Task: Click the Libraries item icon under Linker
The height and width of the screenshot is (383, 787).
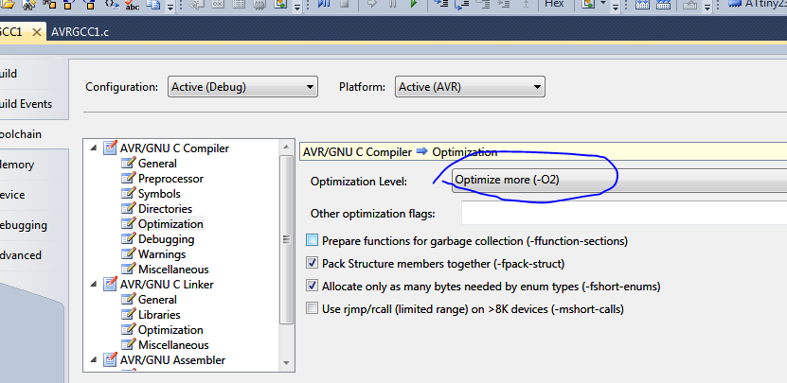Action: pos(129,315)
